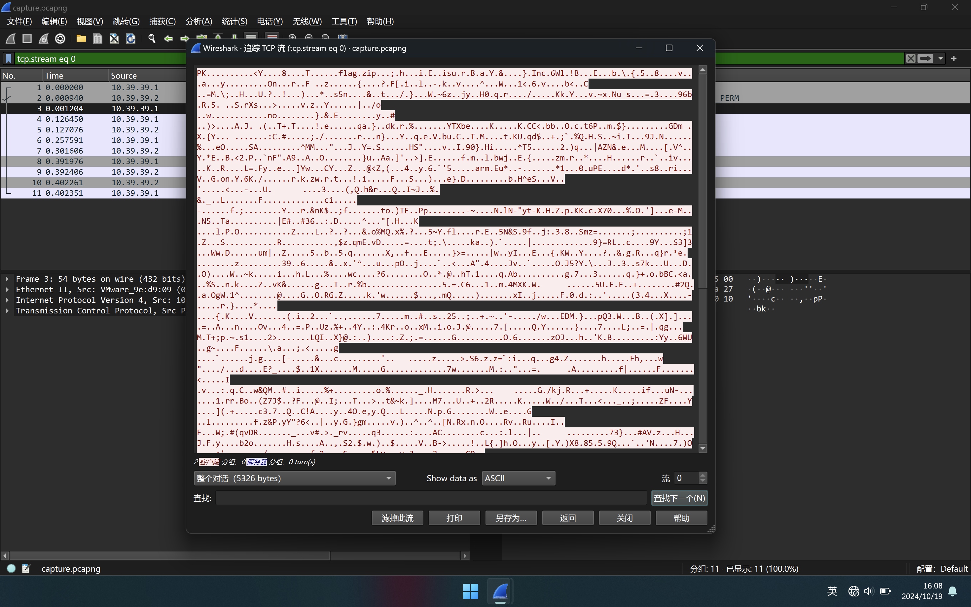Click the 另存为... button
971x607 pixels.
511,518
